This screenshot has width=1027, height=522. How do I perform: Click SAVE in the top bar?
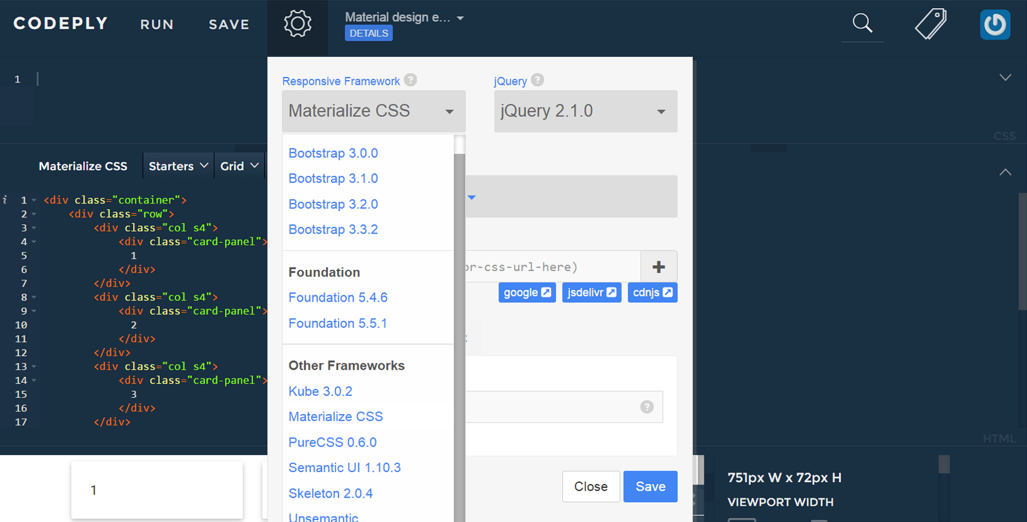pos(229,24)
